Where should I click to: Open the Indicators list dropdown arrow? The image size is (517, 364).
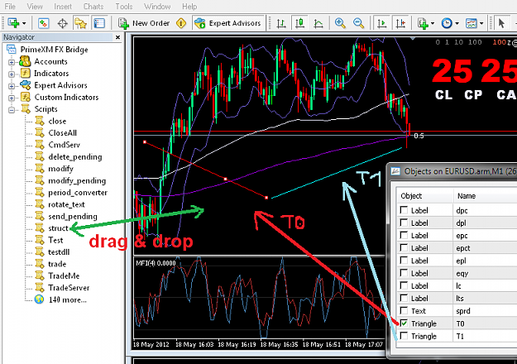pos(433,24)
